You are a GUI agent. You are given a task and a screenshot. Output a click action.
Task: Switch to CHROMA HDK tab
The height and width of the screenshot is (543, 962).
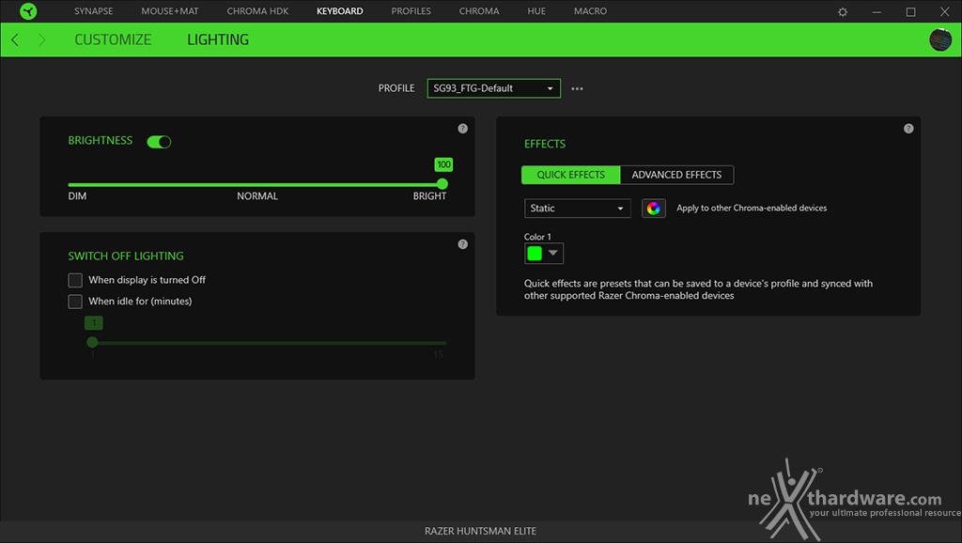tap(257, 11)
